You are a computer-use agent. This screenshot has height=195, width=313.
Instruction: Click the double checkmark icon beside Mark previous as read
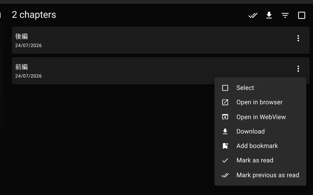coord(225,175)
